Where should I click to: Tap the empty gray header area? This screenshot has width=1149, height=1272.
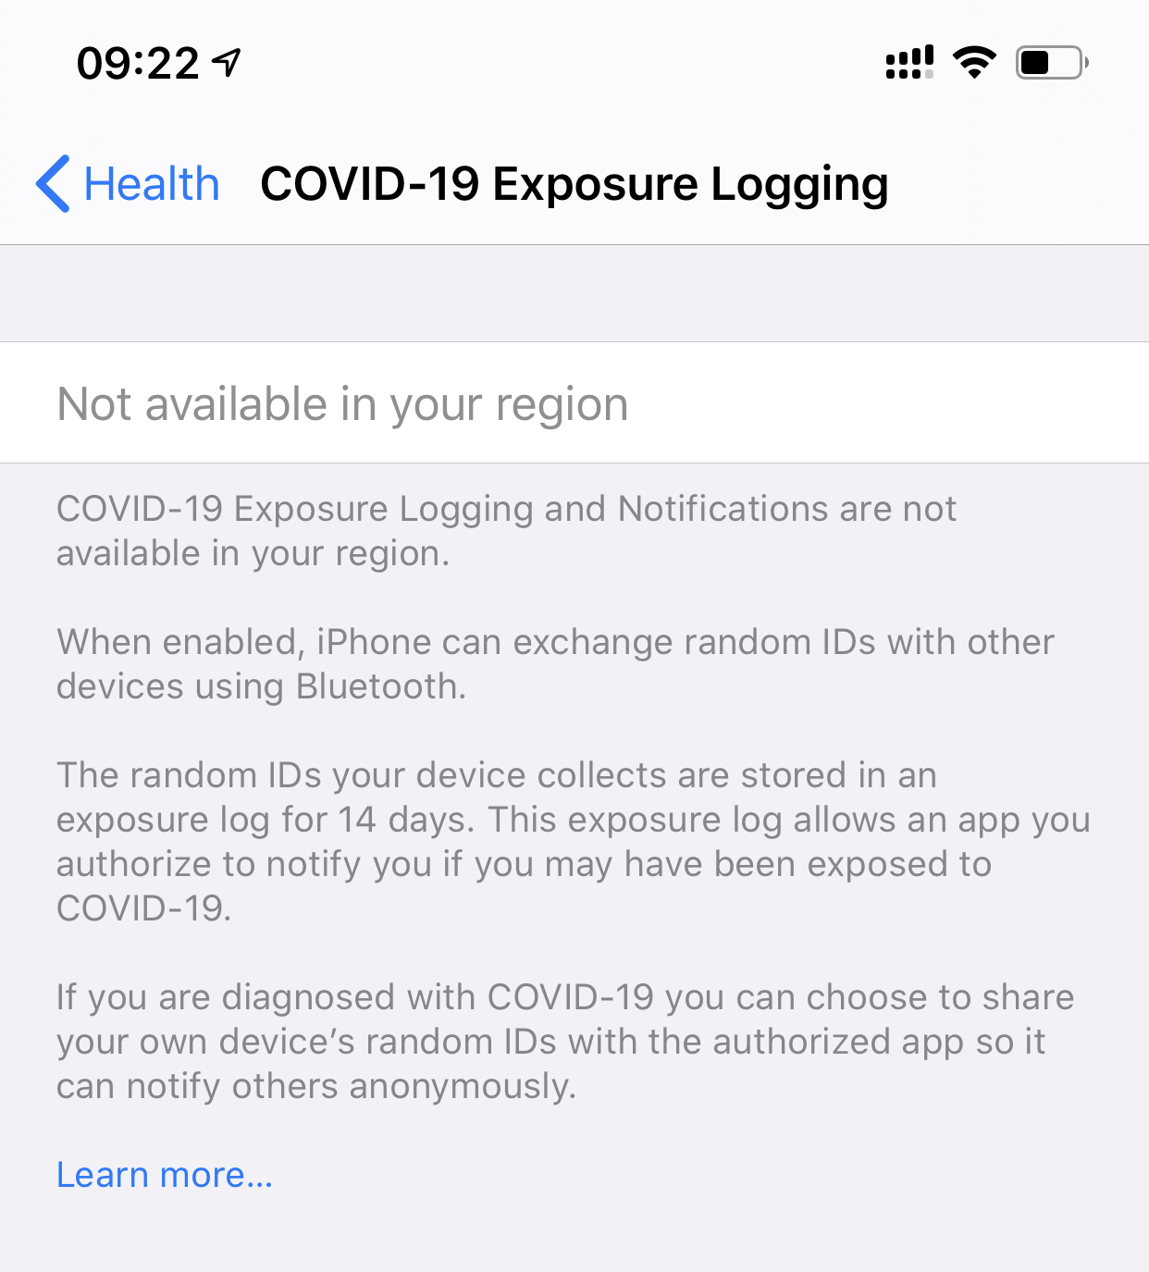point(574,294)
